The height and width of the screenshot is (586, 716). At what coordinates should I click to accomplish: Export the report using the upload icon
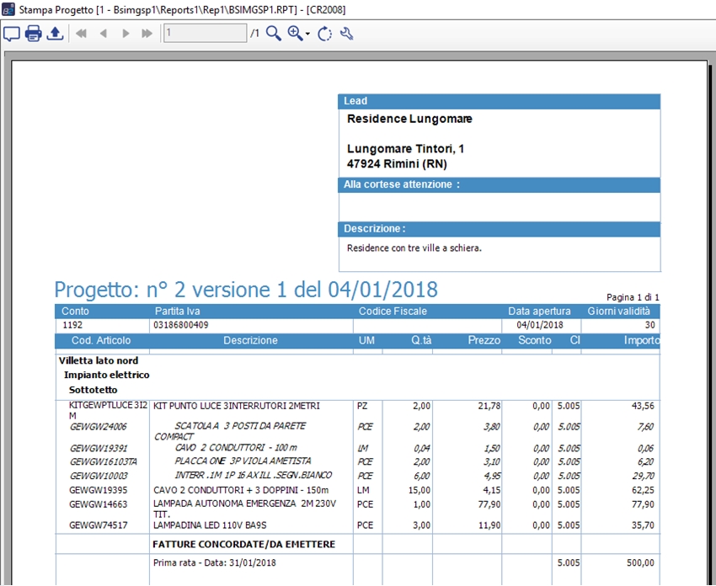55,34
